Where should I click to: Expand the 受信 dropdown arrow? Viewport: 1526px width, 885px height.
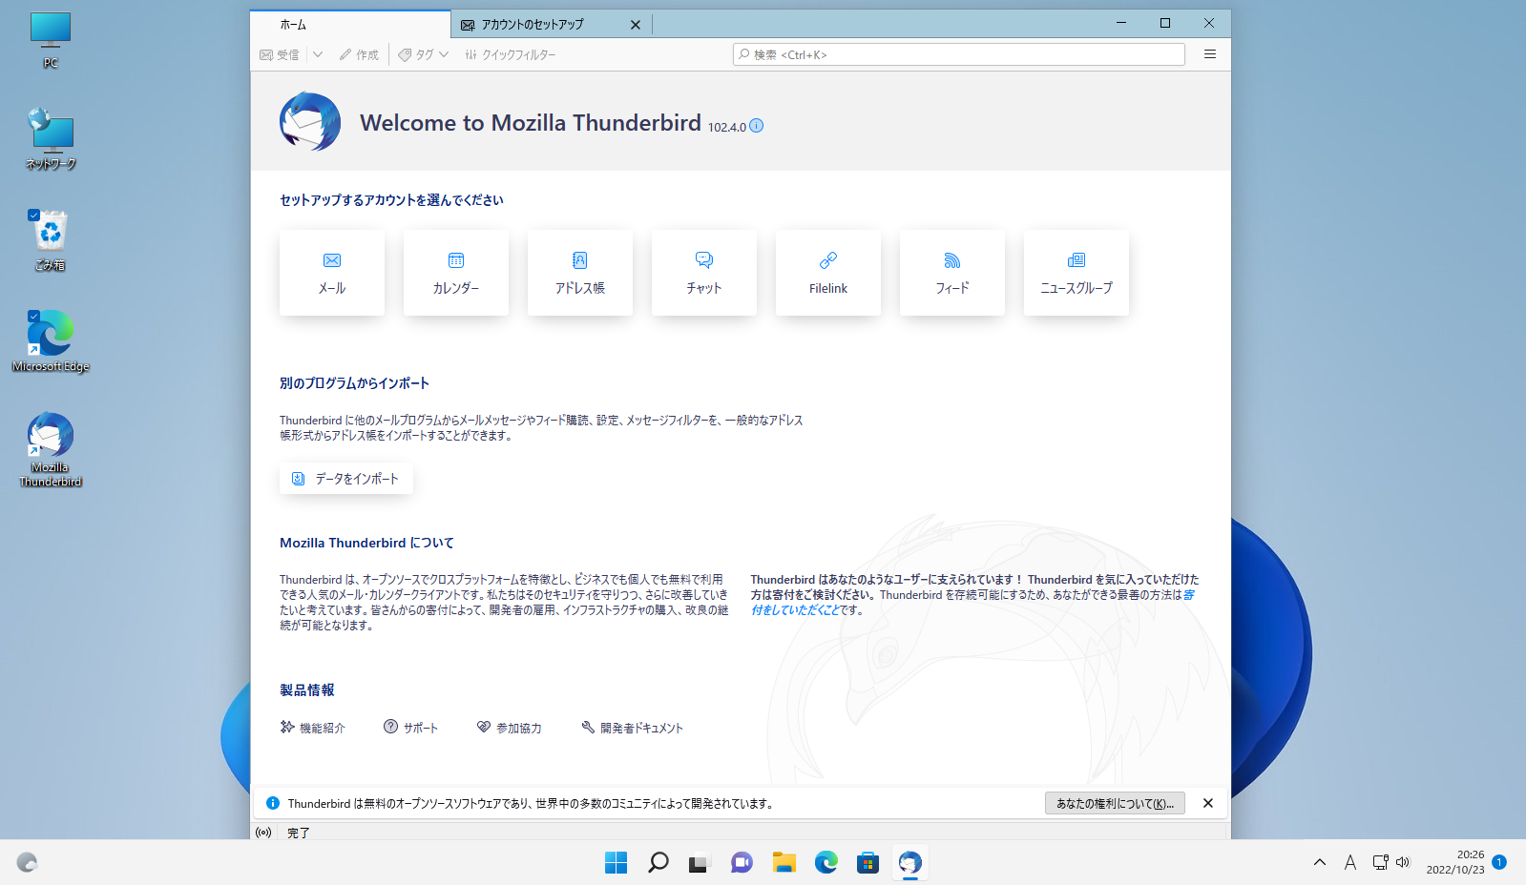tap(318, 55)
